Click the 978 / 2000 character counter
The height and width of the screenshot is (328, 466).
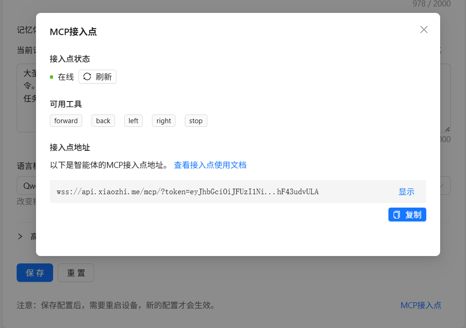[x=431, y=4]
